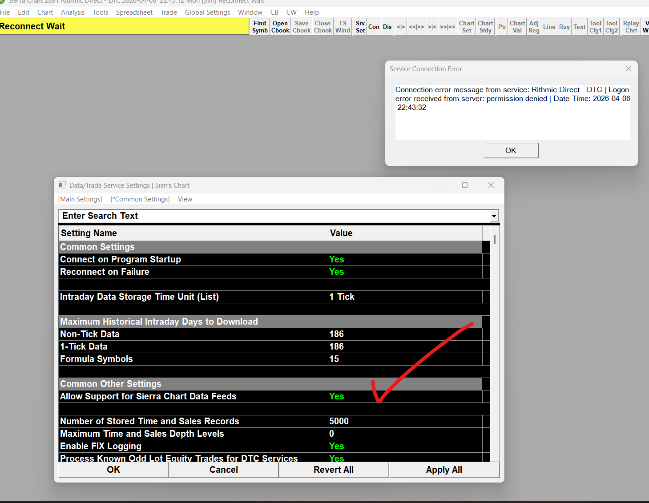
Task: Click the Enter Search Text field
Action: click(274, 216)
